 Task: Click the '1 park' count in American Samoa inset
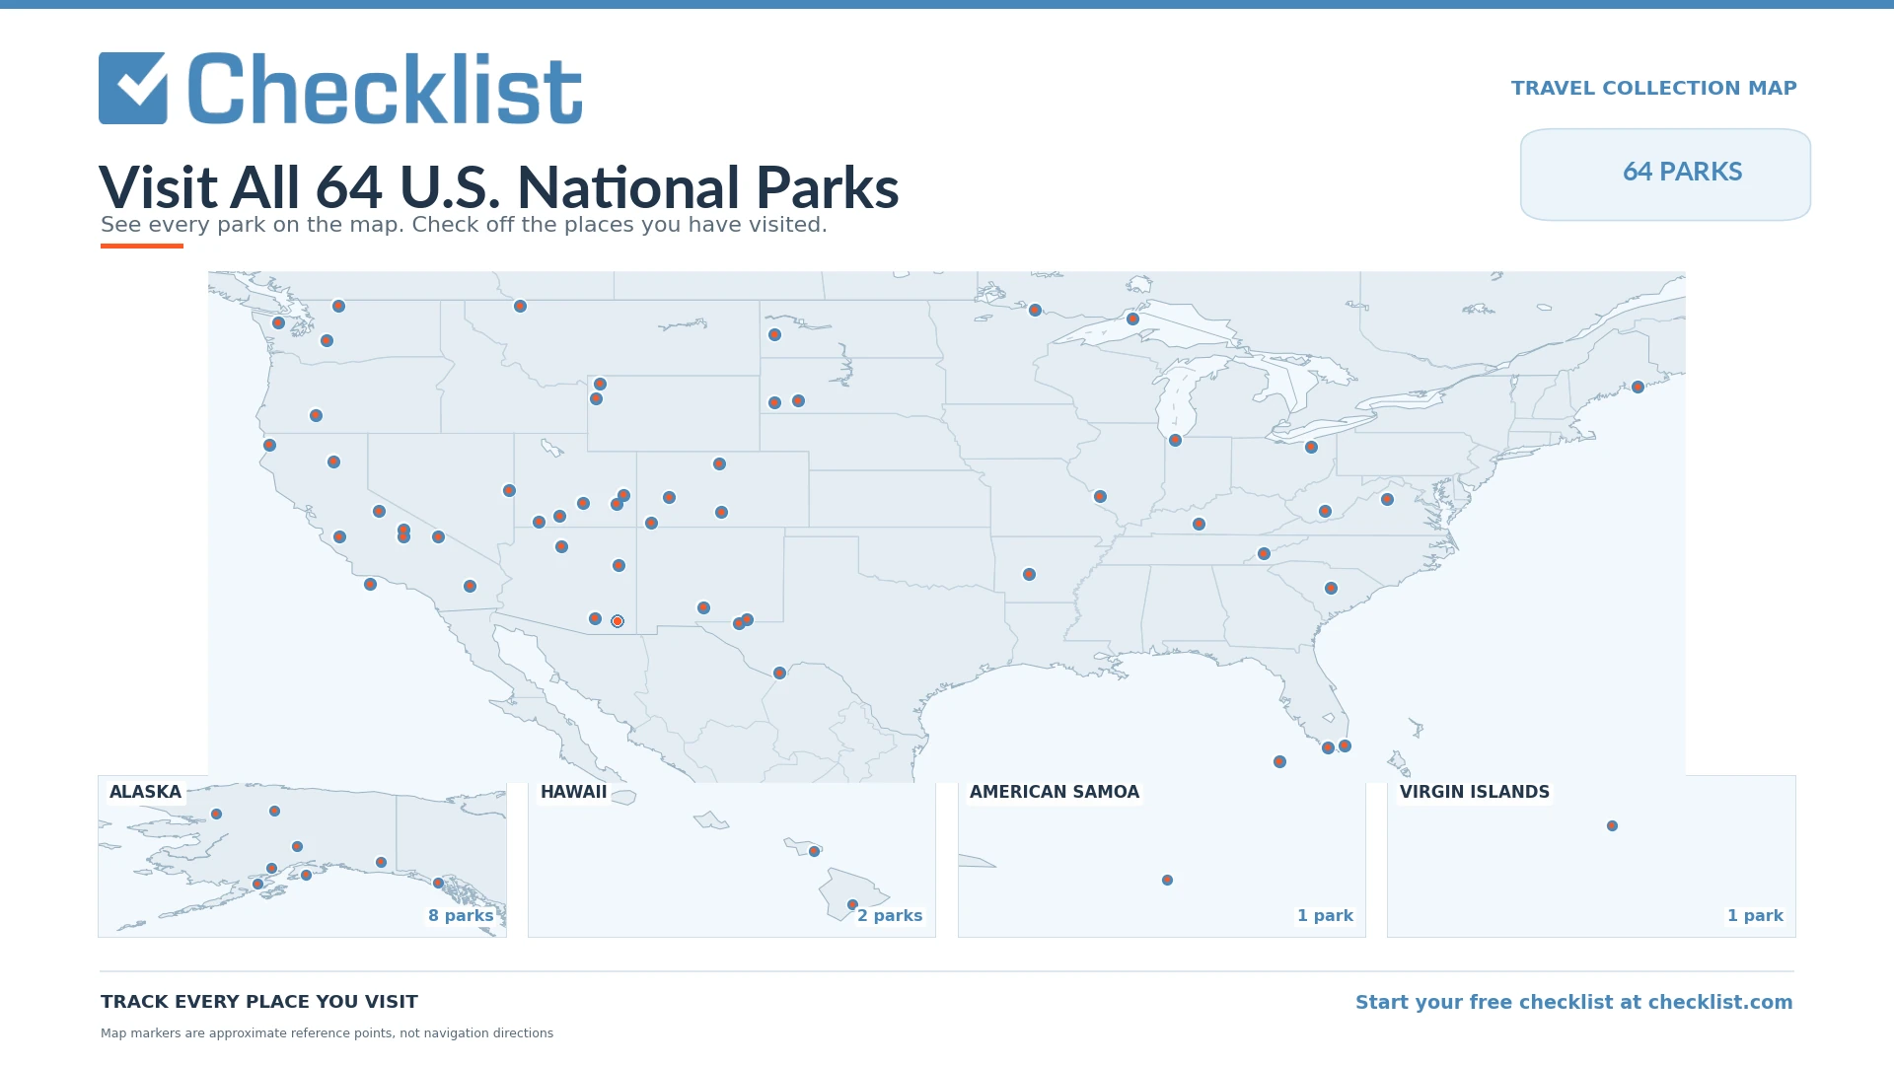1325,915
